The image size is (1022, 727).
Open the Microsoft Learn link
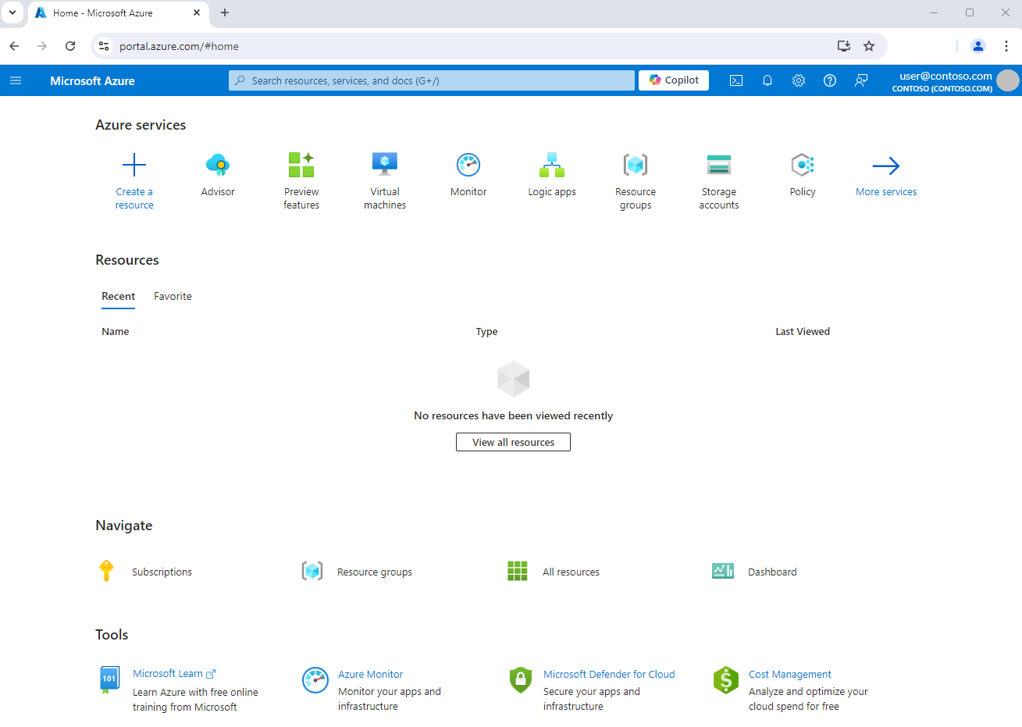[x=174, y=673]
